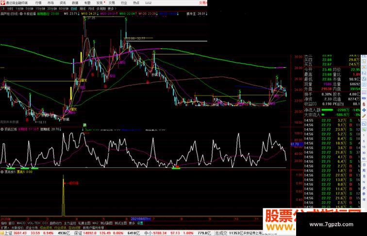The height and width of the screenshot is (236, 367).
Task: Open the 行情 menu
Action: 38,3
